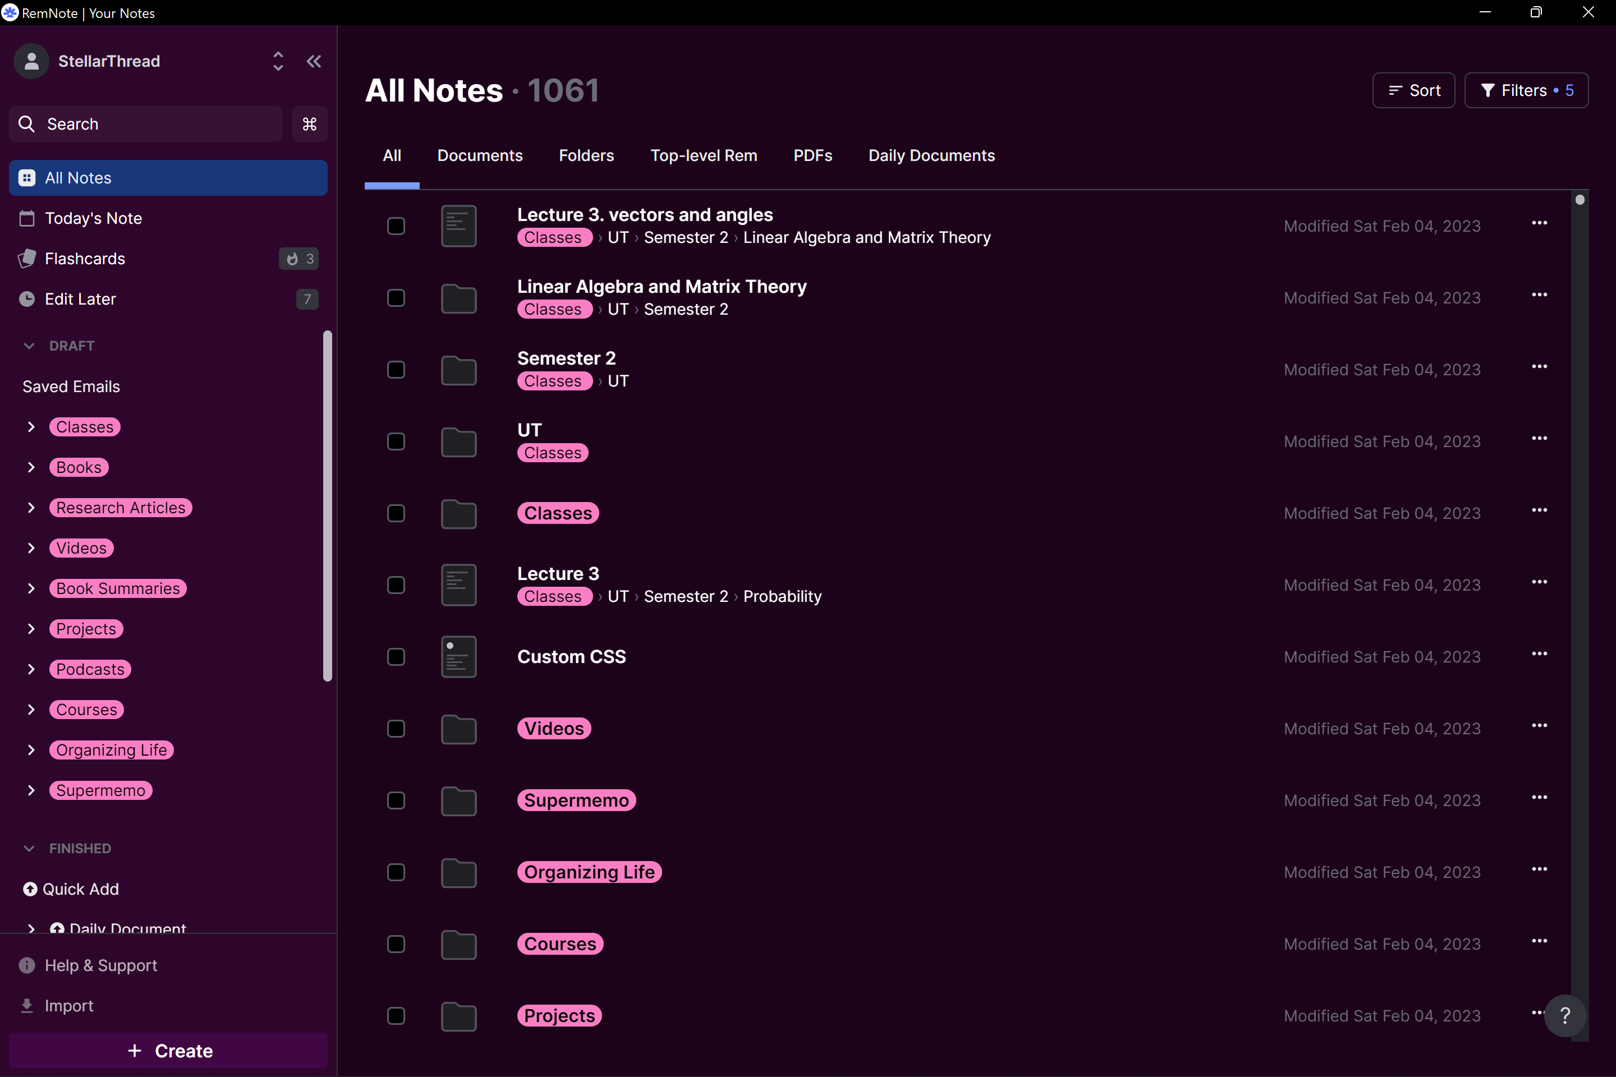Open document icon for Lecture 3. vectors and angles

(459, 226)
